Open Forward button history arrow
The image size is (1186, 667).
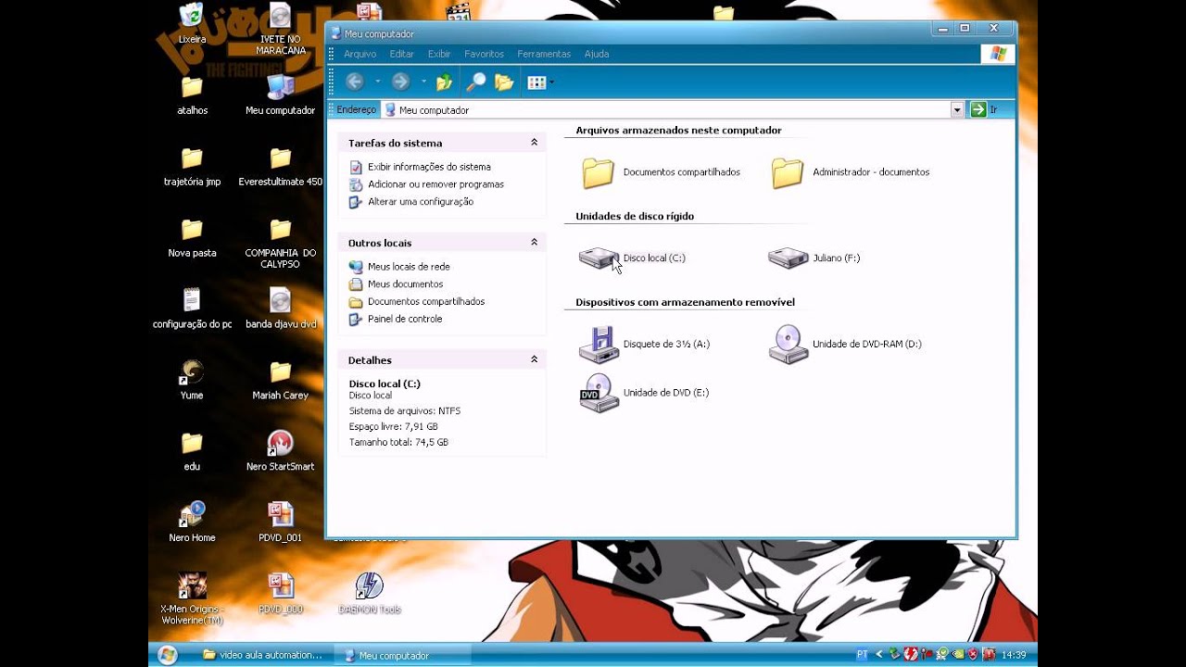coord(423,82)
